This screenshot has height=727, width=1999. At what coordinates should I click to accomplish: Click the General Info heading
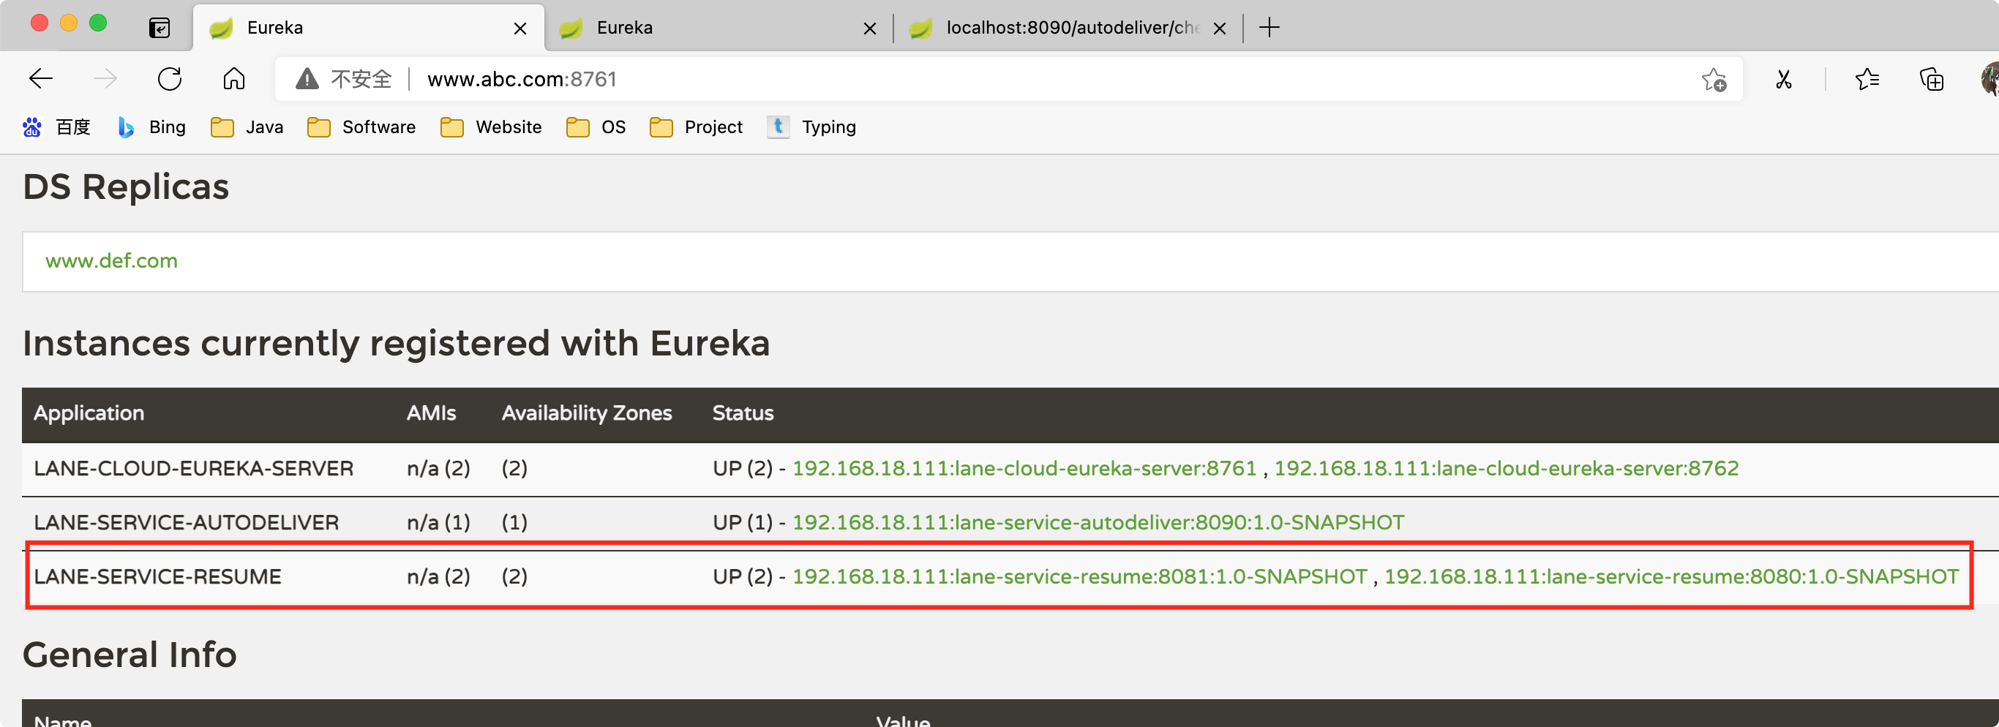click(x=130, y=655)
